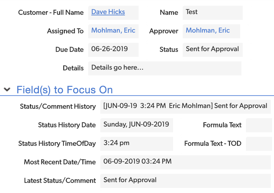Image resolution: width=274 pixels, height=193 pixels.
Task: Select the Status History Date field
Action: [137, 125]
